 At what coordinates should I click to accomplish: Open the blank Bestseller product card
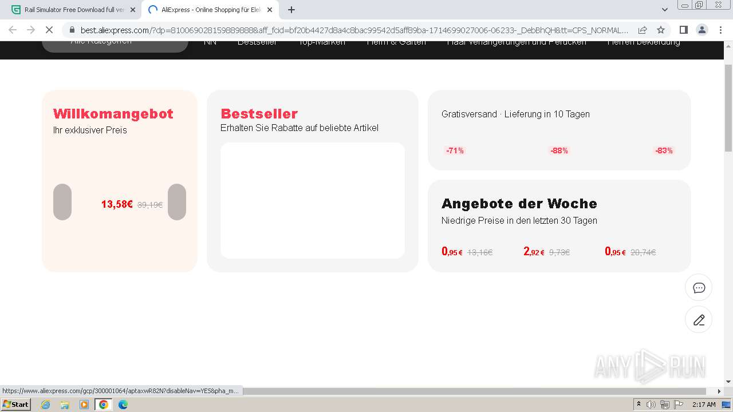point(313,200)
